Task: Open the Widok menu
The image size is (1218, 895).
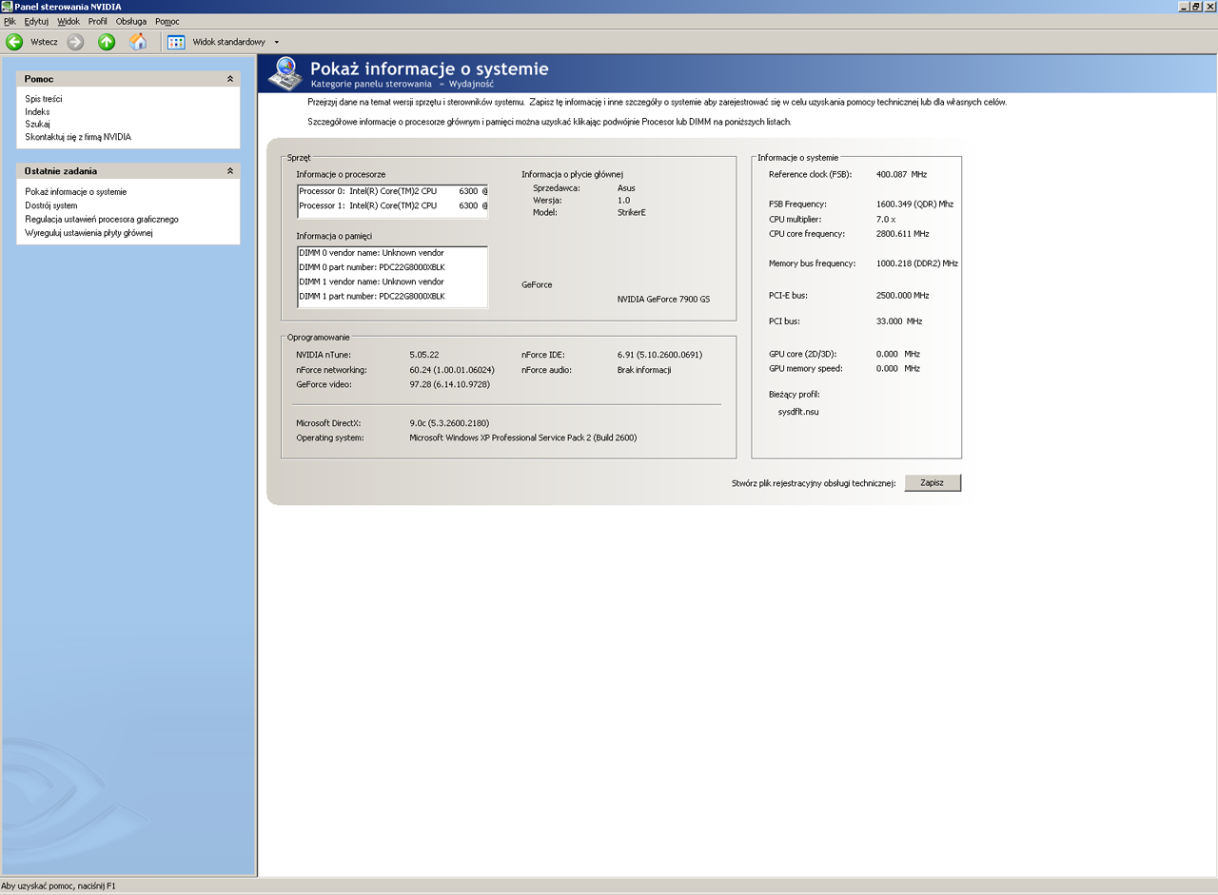Action: click(x=69, y=21)
